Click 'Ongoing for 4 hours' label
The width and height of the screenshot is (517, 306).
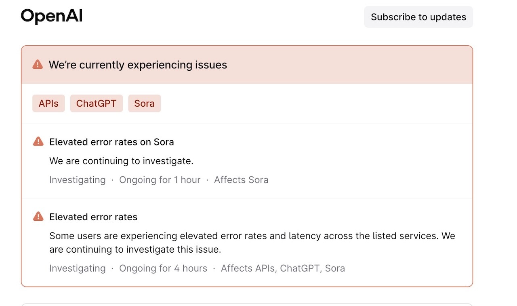[163, 268]
